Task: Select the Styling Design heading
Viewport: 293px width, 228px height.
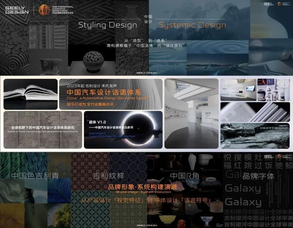Action: 108,25
